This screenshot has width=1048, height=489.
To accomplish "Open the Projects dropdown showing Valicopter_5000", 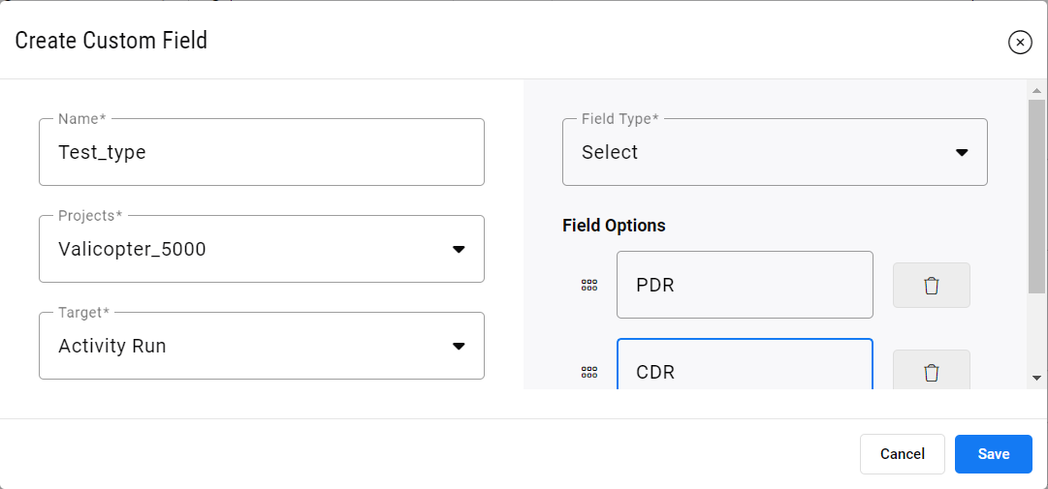I will click(262, 249).
